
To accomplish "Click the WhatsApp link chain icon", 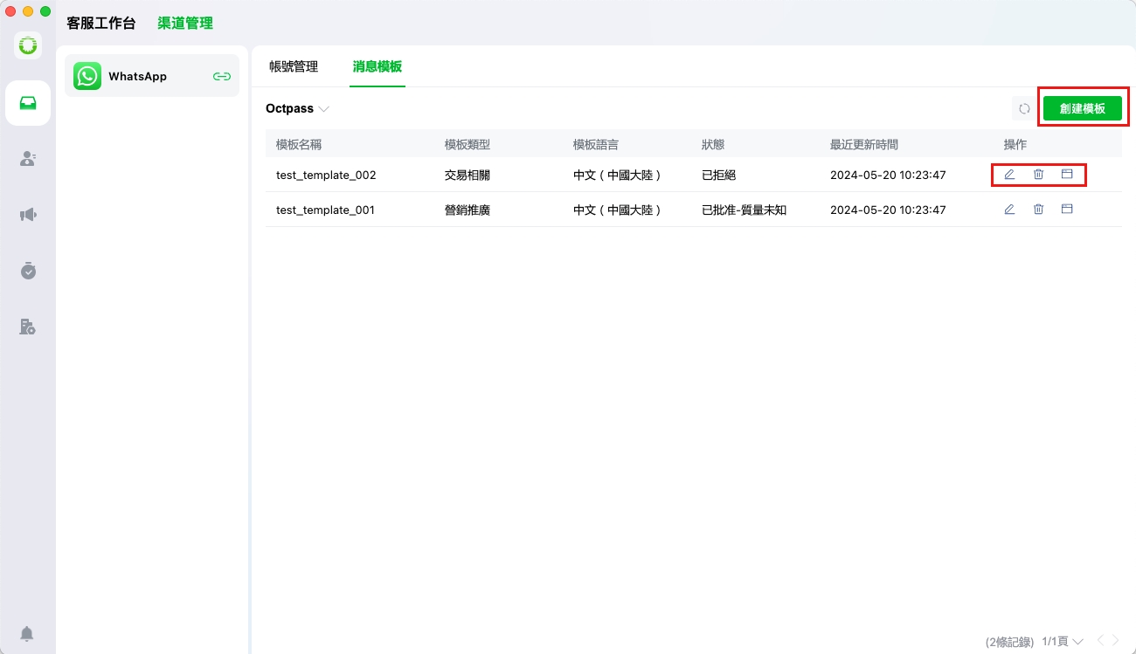I will click(x=222, y=77).
